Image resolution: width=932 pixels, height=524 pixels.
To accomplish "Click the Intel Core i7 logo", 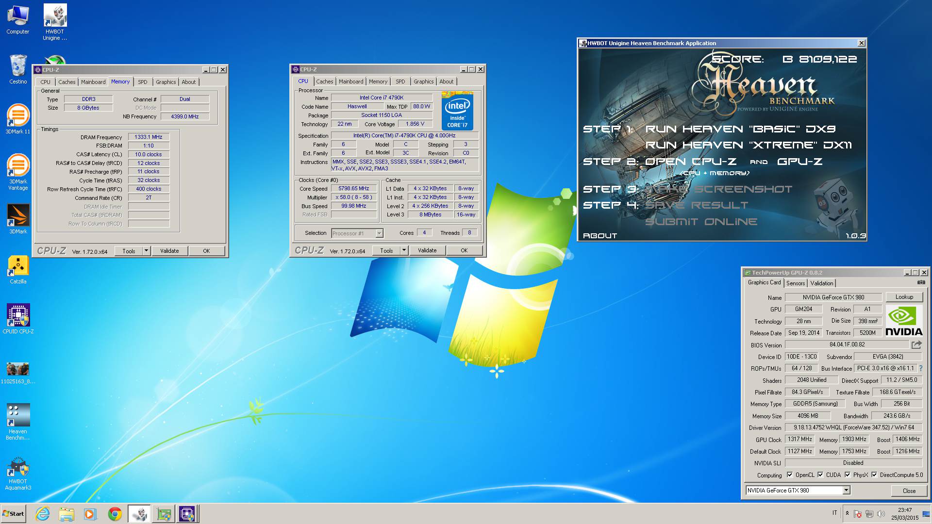I will click(457, 111).
